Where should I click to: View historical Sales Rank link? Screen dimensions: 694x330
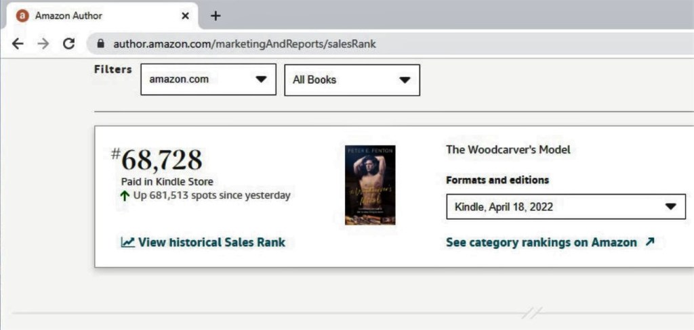click(211, 242)
